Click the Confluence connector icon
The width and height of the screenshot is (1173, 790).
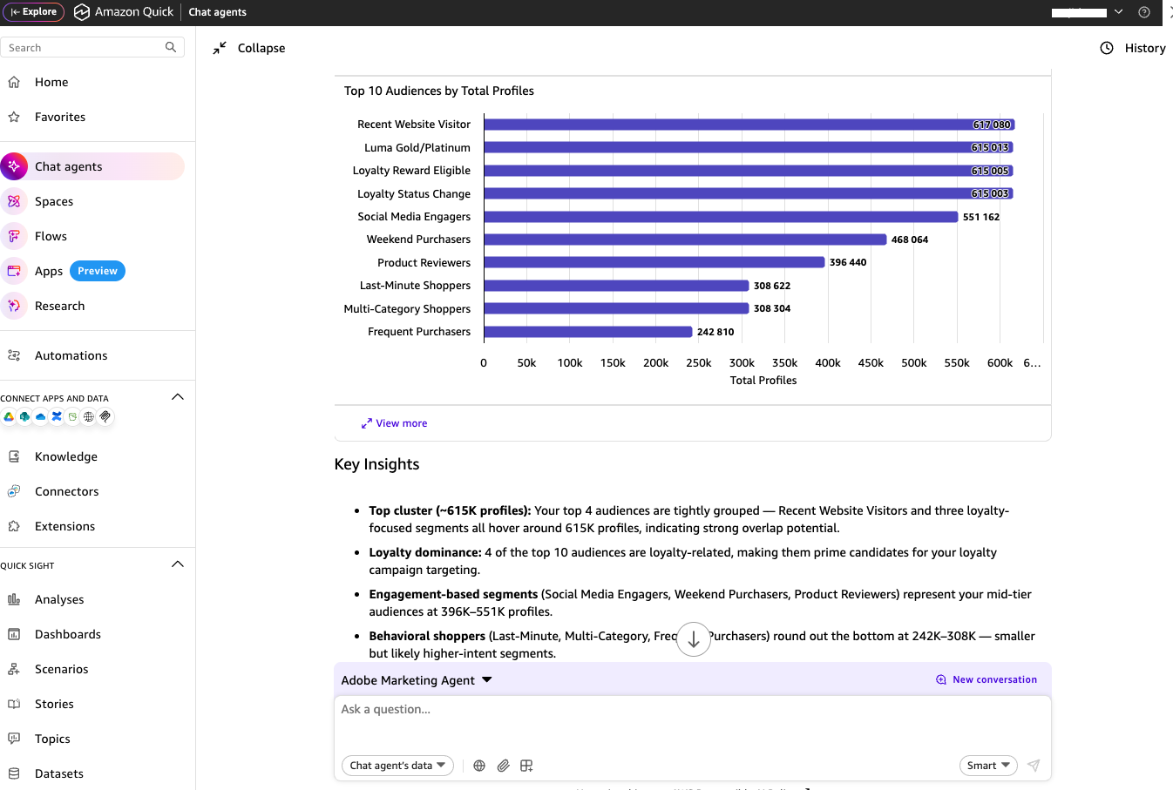click(x=57, y=416)
